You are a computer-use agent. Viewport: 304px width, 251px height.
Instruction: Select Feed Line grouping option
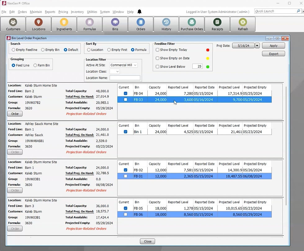13,65
